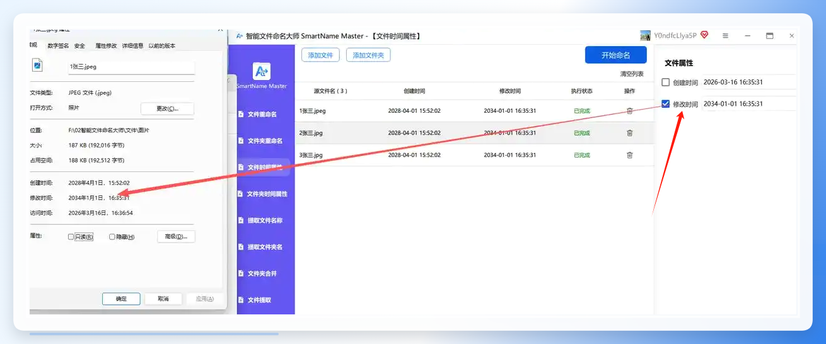This screenshot has width=826, height=344.
Task: Open 文件夹重命名 in the sidebar
Action: point(261,140)
